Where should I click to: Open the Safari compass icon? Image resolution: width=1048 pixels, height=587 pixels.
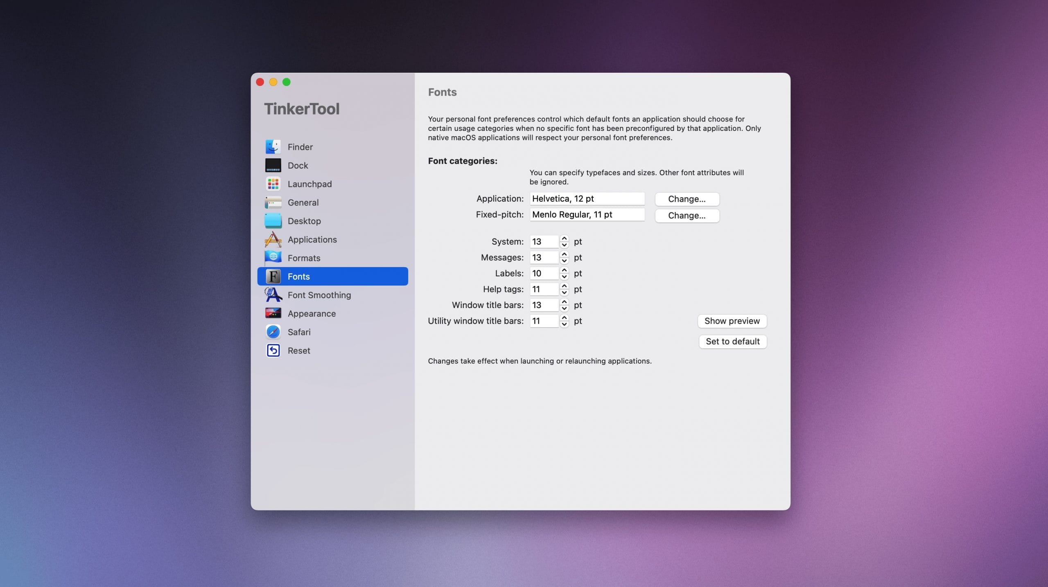tap(273, 332)
